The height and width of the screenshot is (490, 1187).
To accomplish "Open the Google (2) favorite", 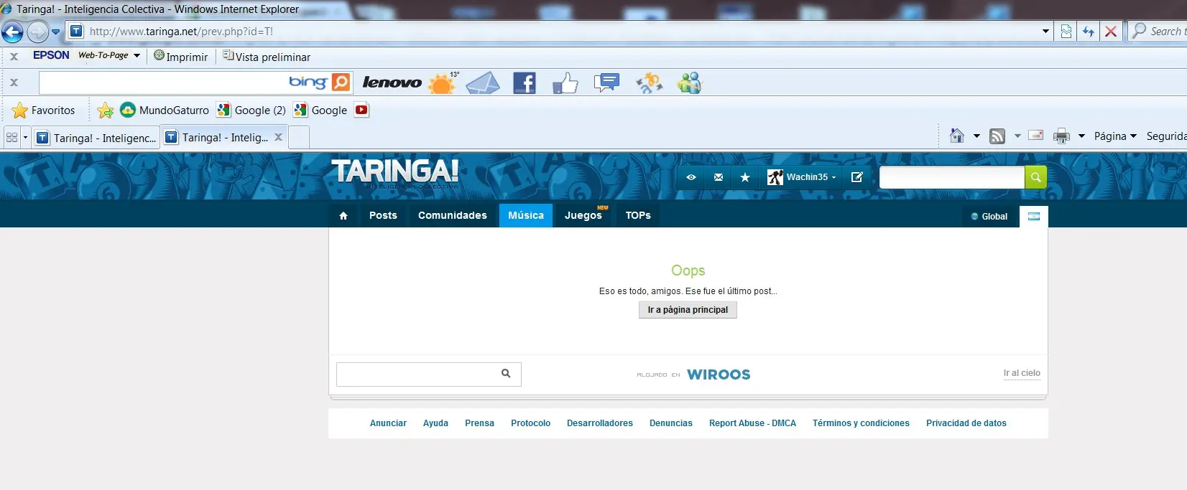I will [x=251, y=110].
